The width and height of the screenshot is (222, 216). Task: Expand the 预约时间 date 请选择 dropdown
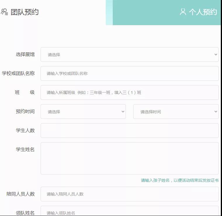click(83, 112)
